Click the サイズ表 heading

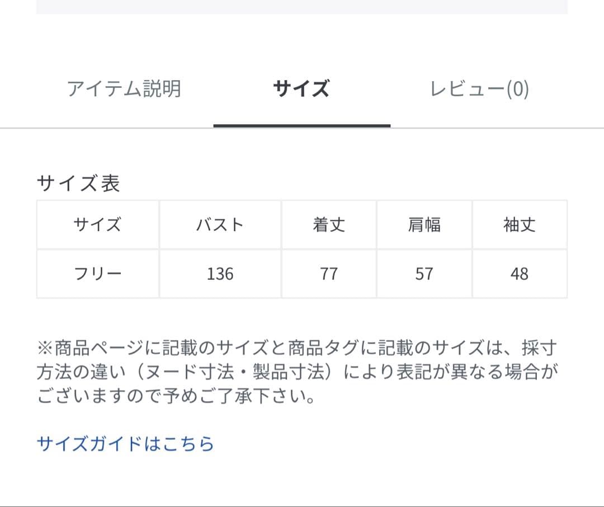79,182
